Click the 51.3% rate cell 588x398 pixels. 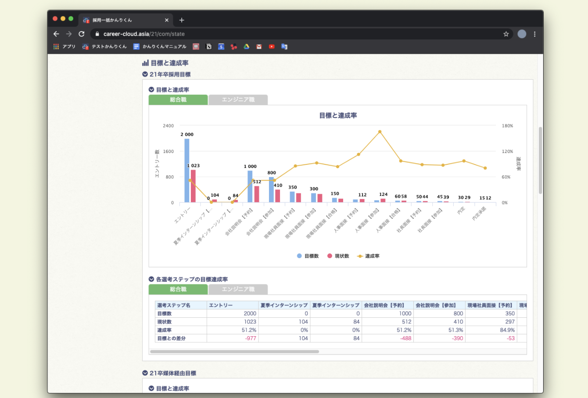pos(439,330)
